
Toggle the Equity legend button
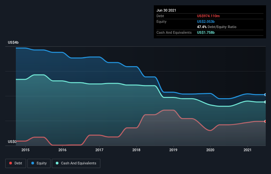click(39, 163)
